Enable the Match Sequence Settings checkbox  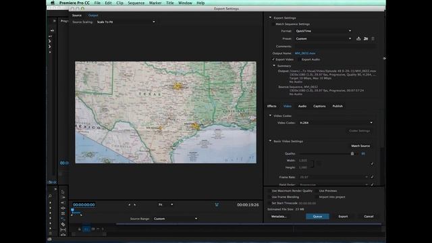click(x=273, y=24)
